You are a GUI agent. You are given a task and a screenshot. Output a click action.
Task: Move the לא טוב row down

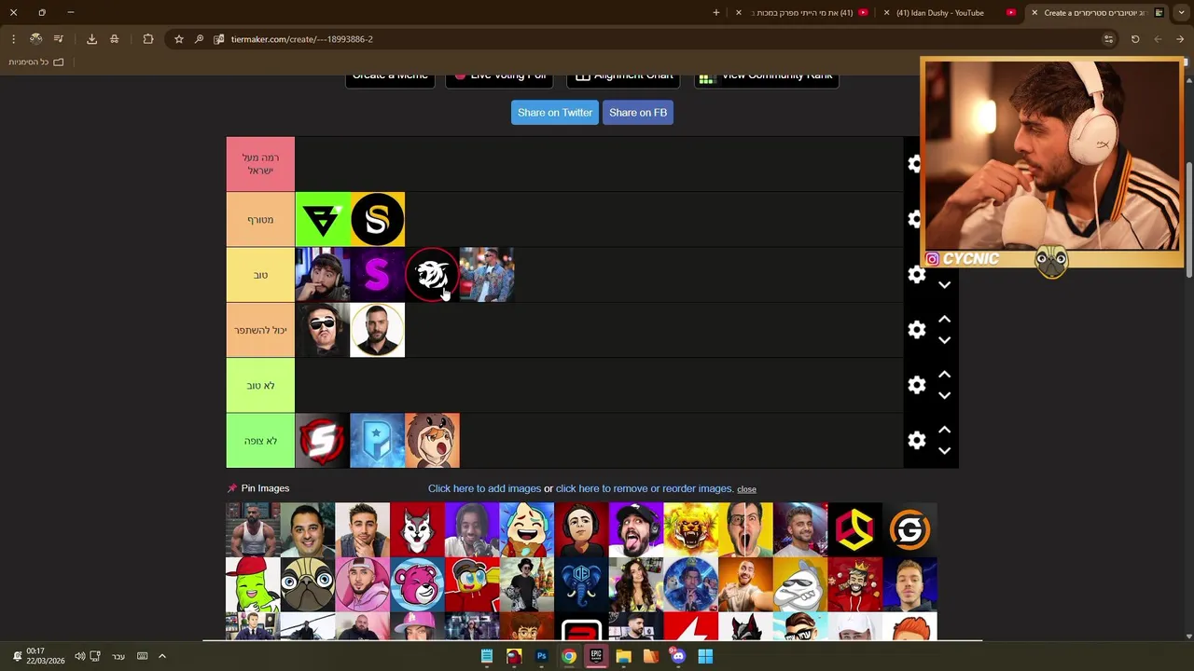944,395
